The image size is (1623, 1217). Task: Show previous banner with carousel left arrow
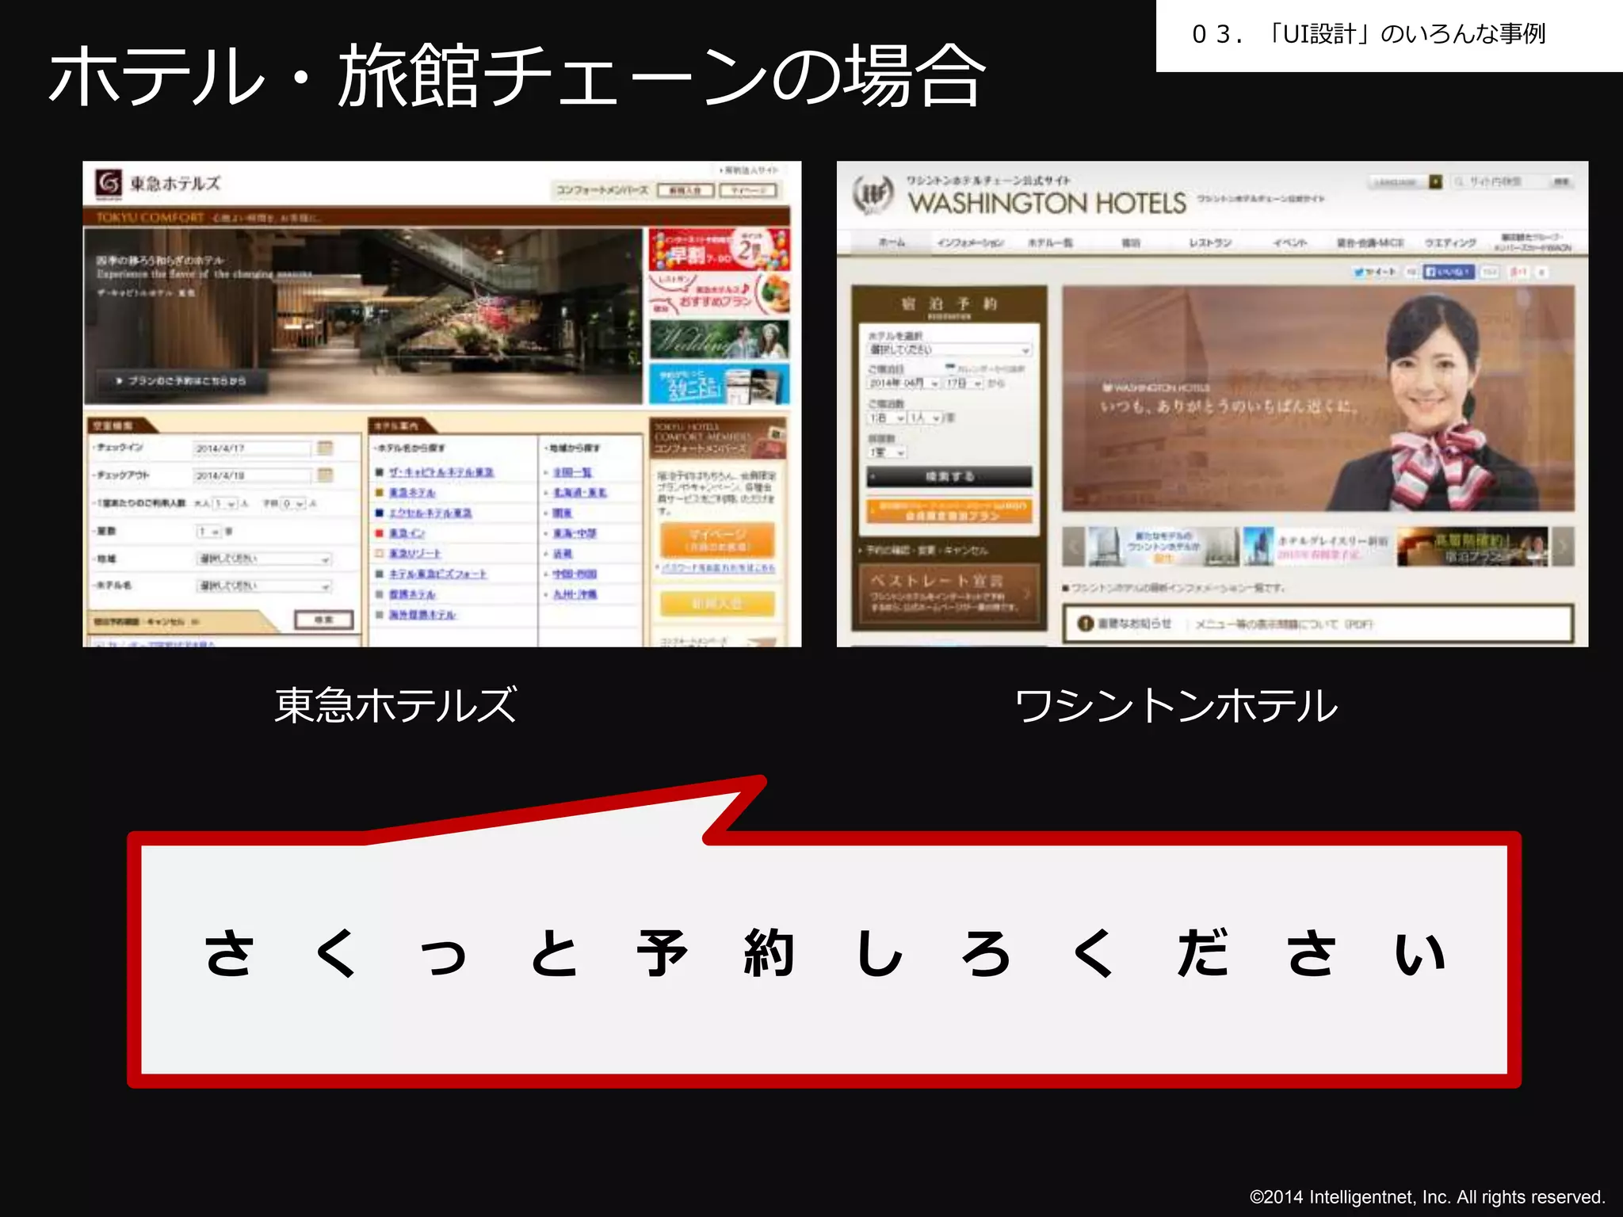1074,547
